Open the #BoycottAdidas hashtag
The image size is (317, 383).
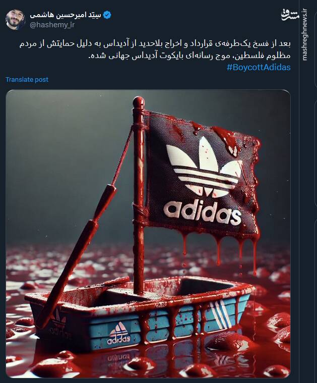[259, 67]
